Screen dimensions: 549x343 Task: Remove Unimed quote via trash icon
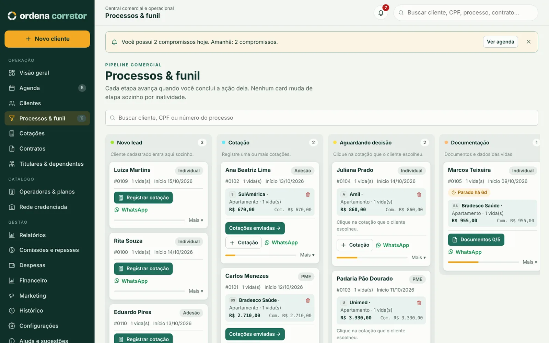[x=419, y=303]
